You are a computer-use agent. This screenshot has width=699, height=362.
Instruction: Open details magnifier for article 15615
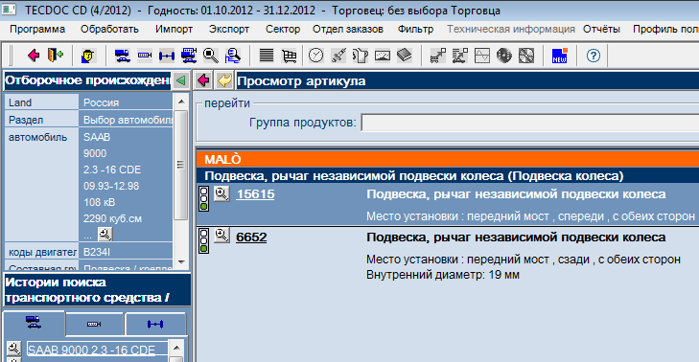[x=221, y=193]
